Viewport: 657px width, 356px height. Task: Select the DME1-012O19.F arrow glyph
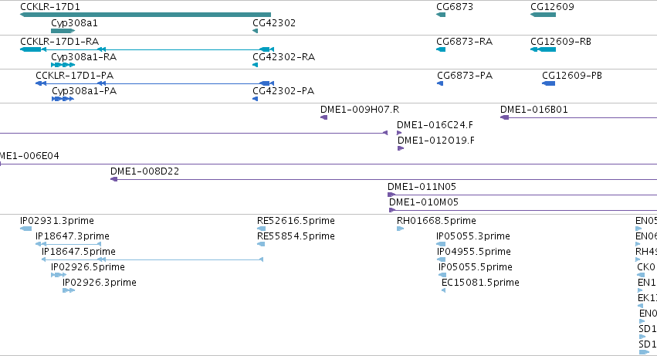tap(401, 148)
